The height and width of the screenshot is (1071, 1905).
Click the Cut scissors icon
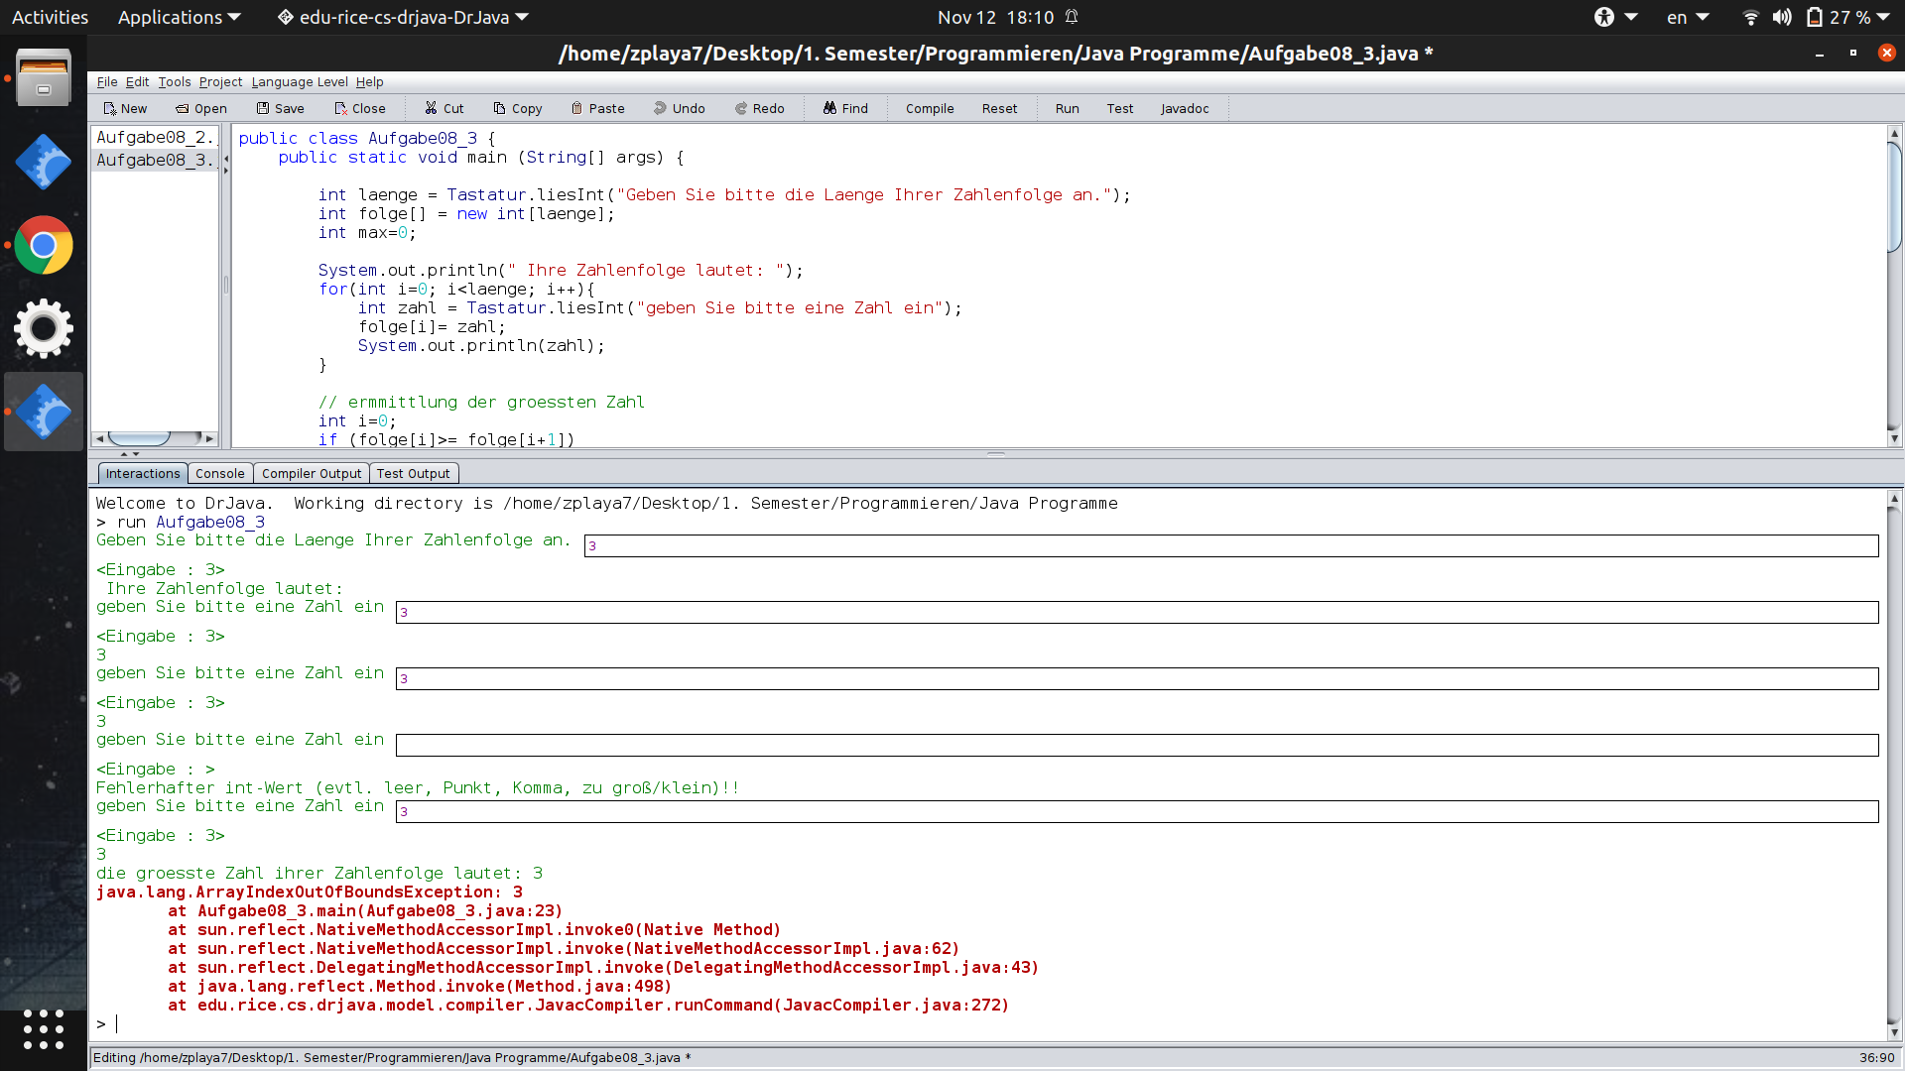pos(431,108)
